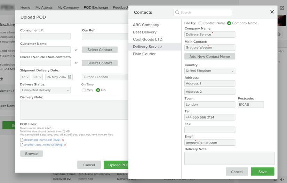
Task: Save the contact details
Action: point(262,171)
